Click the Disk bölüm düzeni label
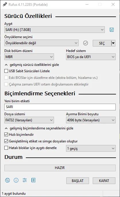120x197 pixels. [18, 51]
